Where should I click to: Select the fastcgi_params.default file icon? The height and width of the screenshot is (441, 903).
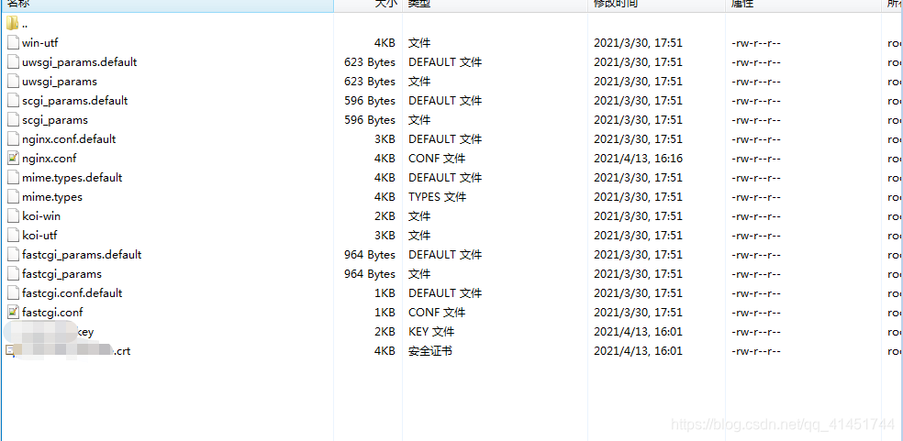[x=13, y=255]
